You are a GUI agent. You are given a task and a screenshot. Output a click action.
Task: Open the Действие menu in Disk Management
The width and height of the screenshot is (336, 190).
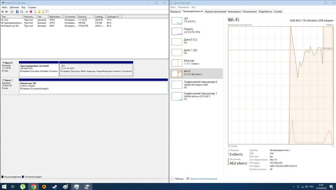(x=14, y=7)
